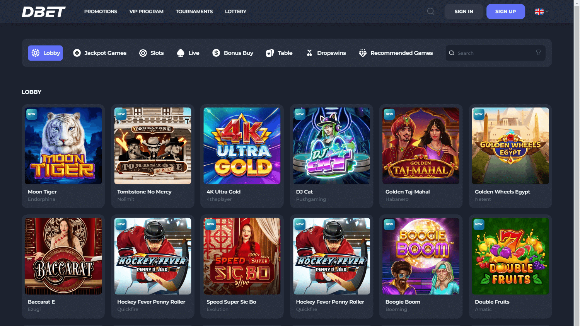The width and height of the screenshot is (580, 326).
Task: Click the Netent provider text
Action: coord(483,199)
